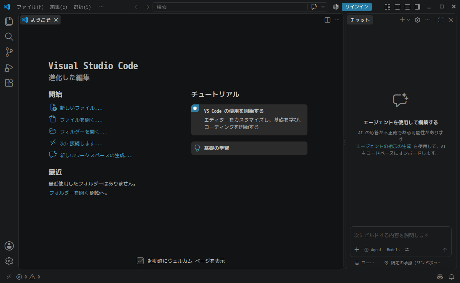Click 新しいファイル... link
Viewport: 460px width, 283px height.
point(81,108)
